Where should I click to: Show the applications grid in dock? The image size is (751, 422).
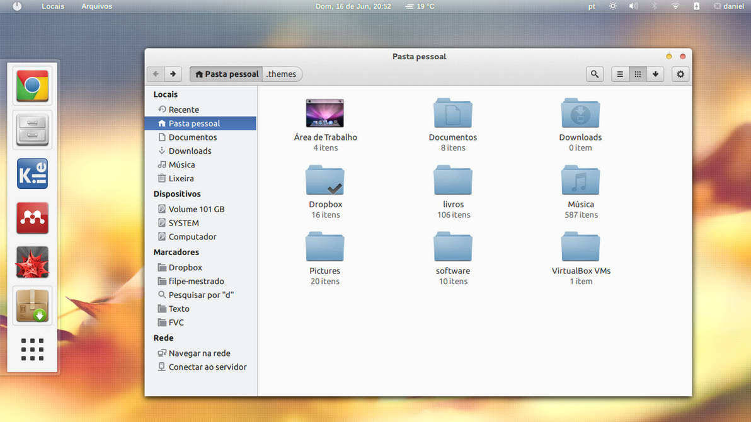pyautogui.click(x=32, y=349)
